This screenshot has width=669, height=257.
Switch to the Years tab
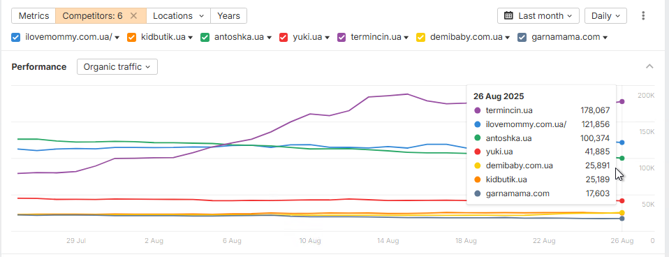coord(228,16)
